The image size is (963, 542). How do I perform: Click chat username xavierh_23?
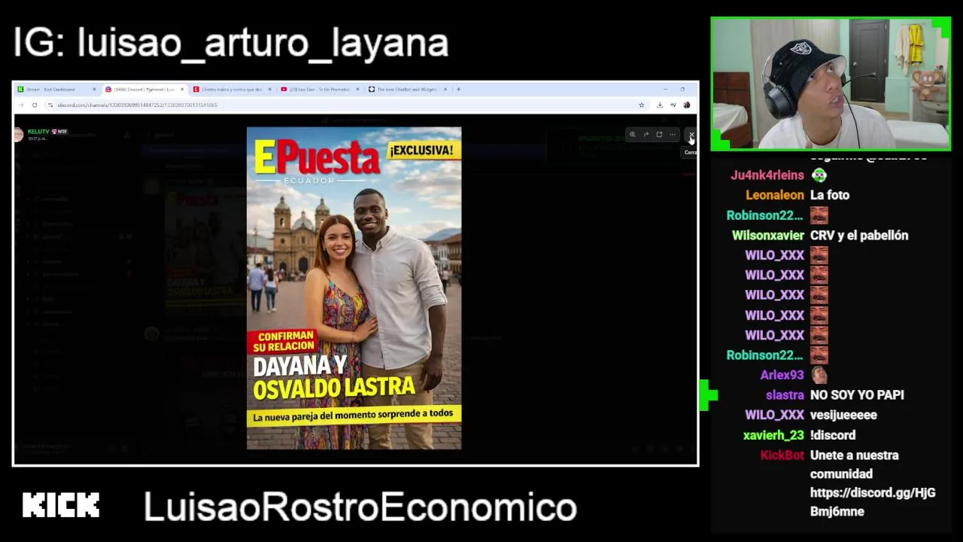773,435
